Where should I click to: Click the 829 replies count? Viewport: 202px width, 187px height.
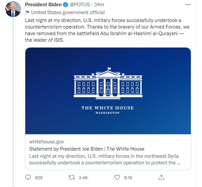(39, 177)
